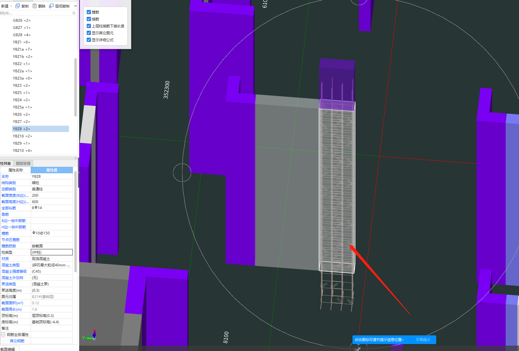The image size is (519, 351).
Task: Select GBZ8 <4> in component list
Action: tap(22, 35)
